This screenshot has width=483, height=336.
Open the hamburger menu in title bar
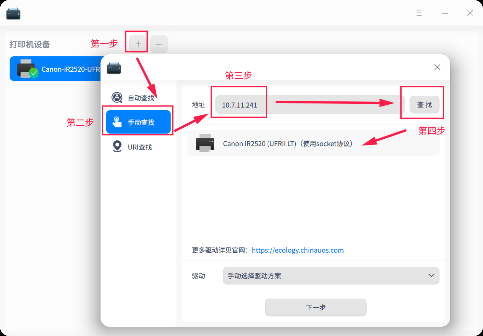click(x=419, y=13)
